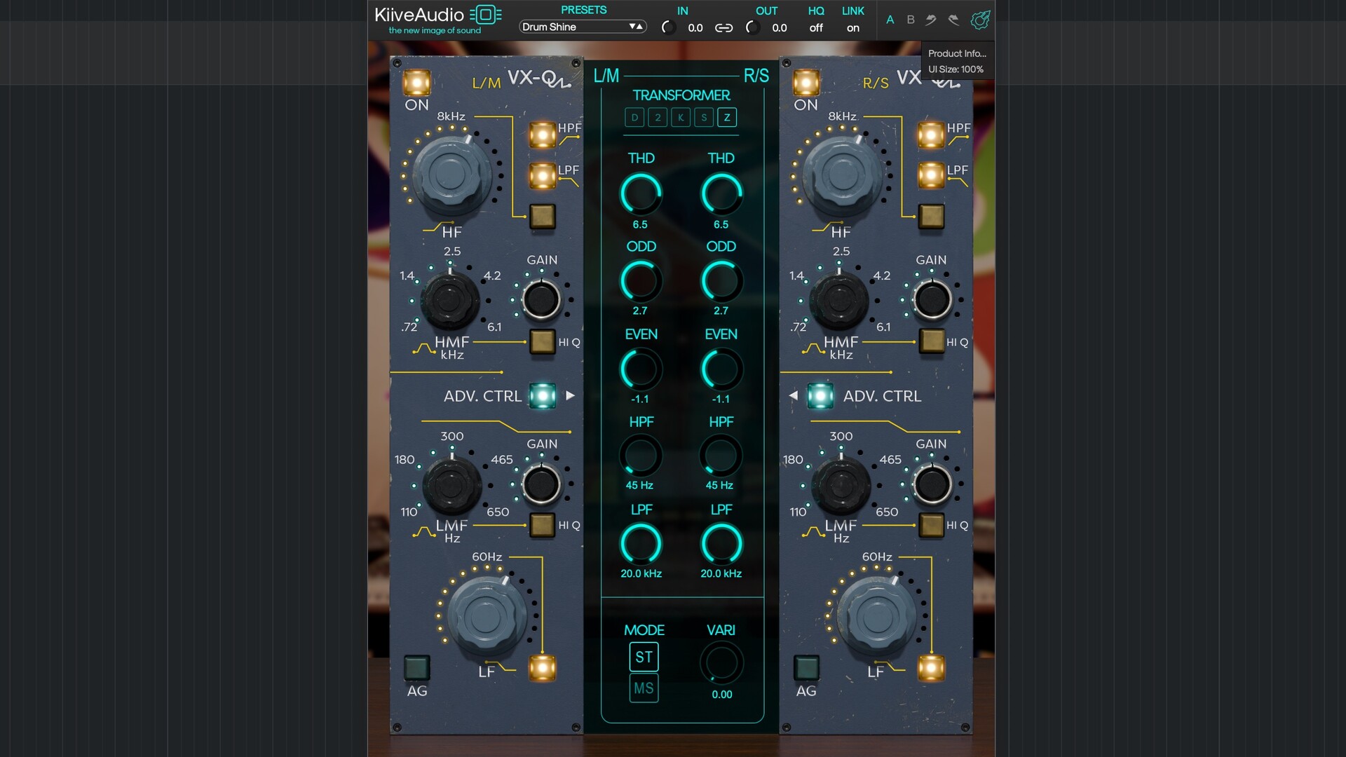The width and height of the screenshot is (1346, 757).
Task: Enable the L/M AG auto gain button
Action: [416, 668]
